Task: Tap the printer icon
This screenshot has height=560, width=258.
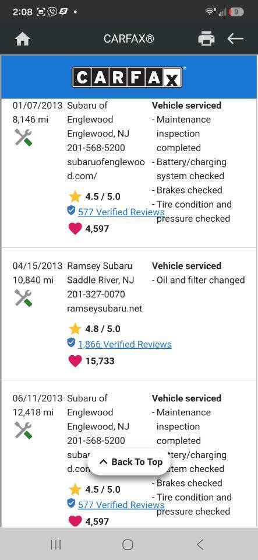Action: point(206,38)
